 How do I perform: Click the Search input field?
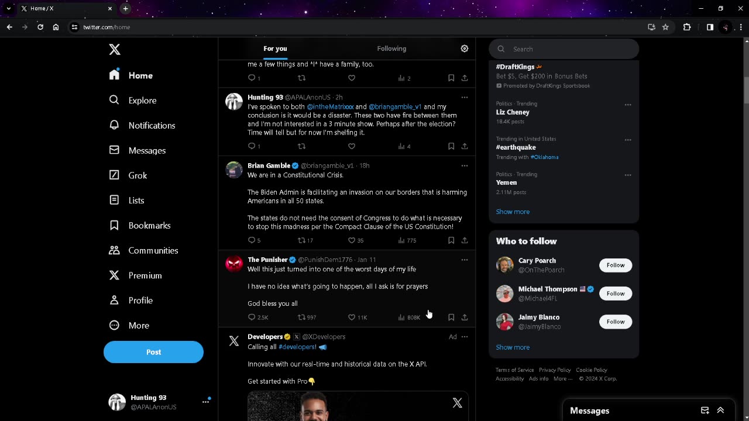coord(564,49)
